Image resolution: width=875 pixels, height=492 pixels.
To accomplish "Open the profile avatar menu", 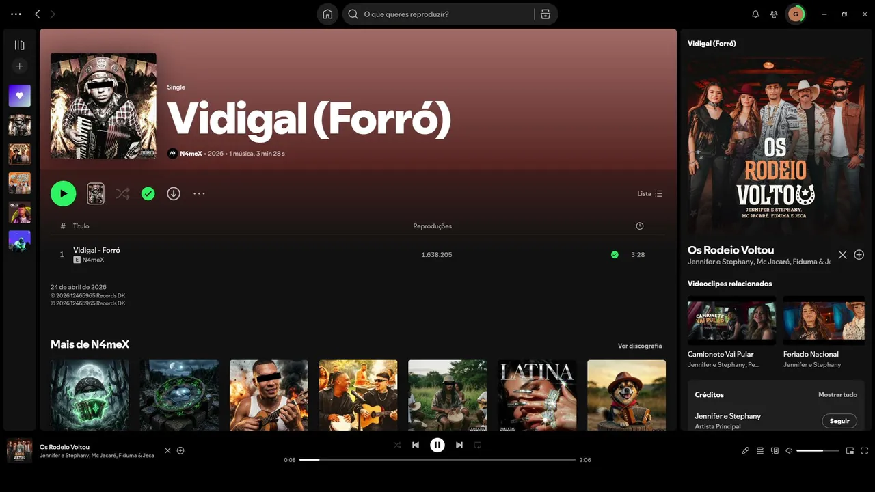I will 795,14.
